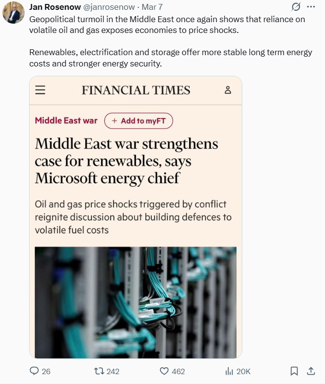
Task: Open Jan Rosenow's profile avatar
Action: 13,13
